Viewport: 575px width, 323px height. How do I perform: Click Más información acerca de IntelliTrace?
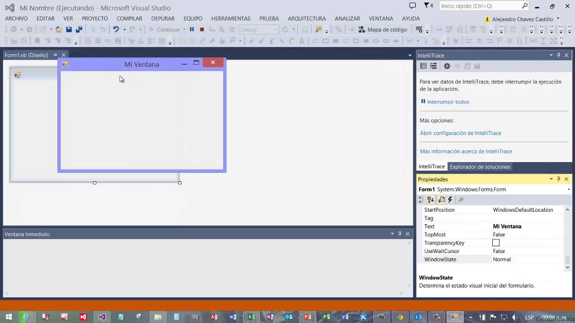tap(466, 152)
